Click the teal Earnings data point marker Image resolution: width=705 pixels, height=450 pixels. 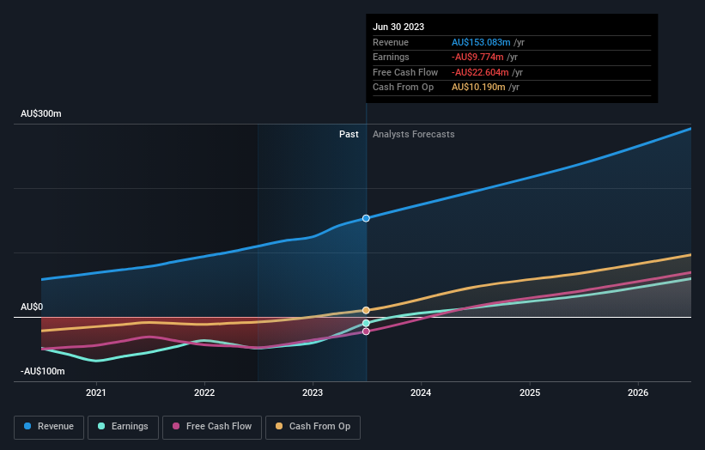(x=366, y=323)
